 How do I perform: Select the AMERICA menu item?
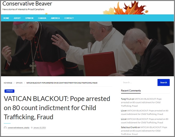click(x=55, y=18)
